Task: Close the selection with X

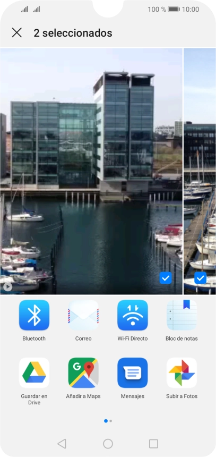Action: pos(17,32)
